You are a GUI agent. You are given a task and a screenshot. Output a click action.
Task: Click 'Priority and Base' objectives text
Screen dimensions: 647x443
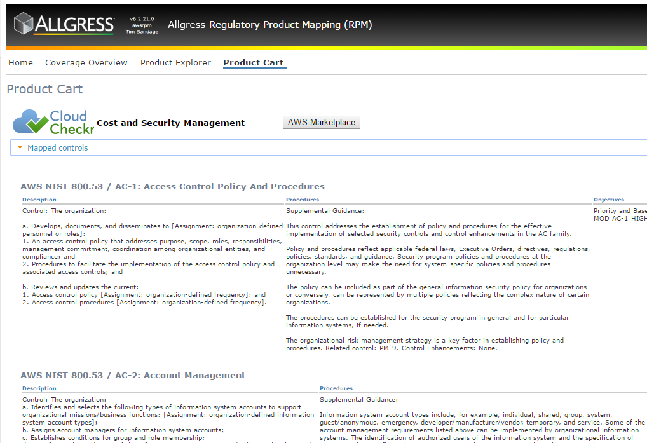coord(620,211)
